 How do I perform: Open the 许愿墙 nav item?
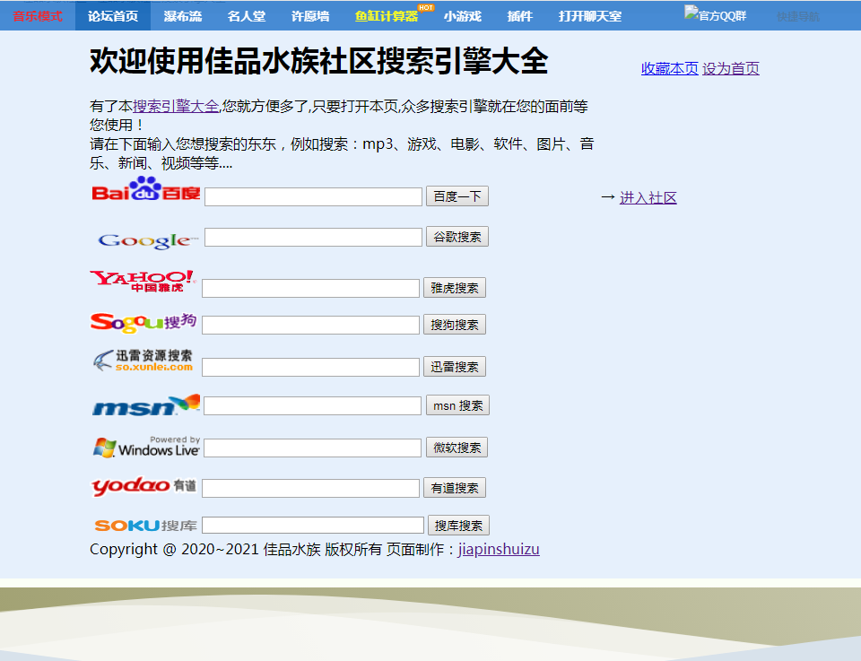(x=310, y=16)
